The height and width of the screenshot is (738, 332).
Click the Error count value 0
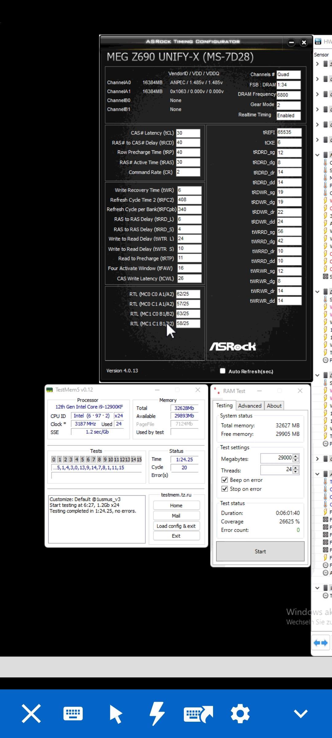point(298,530)
